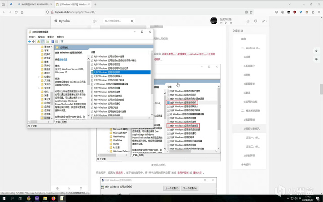Click the policy list horizontal scrollbar
The image size is (323, 202).
121,118
